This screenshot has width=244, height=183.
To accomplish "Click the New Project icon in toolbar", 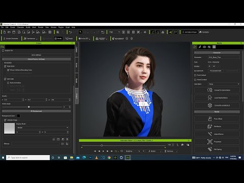I will [5, 32].
